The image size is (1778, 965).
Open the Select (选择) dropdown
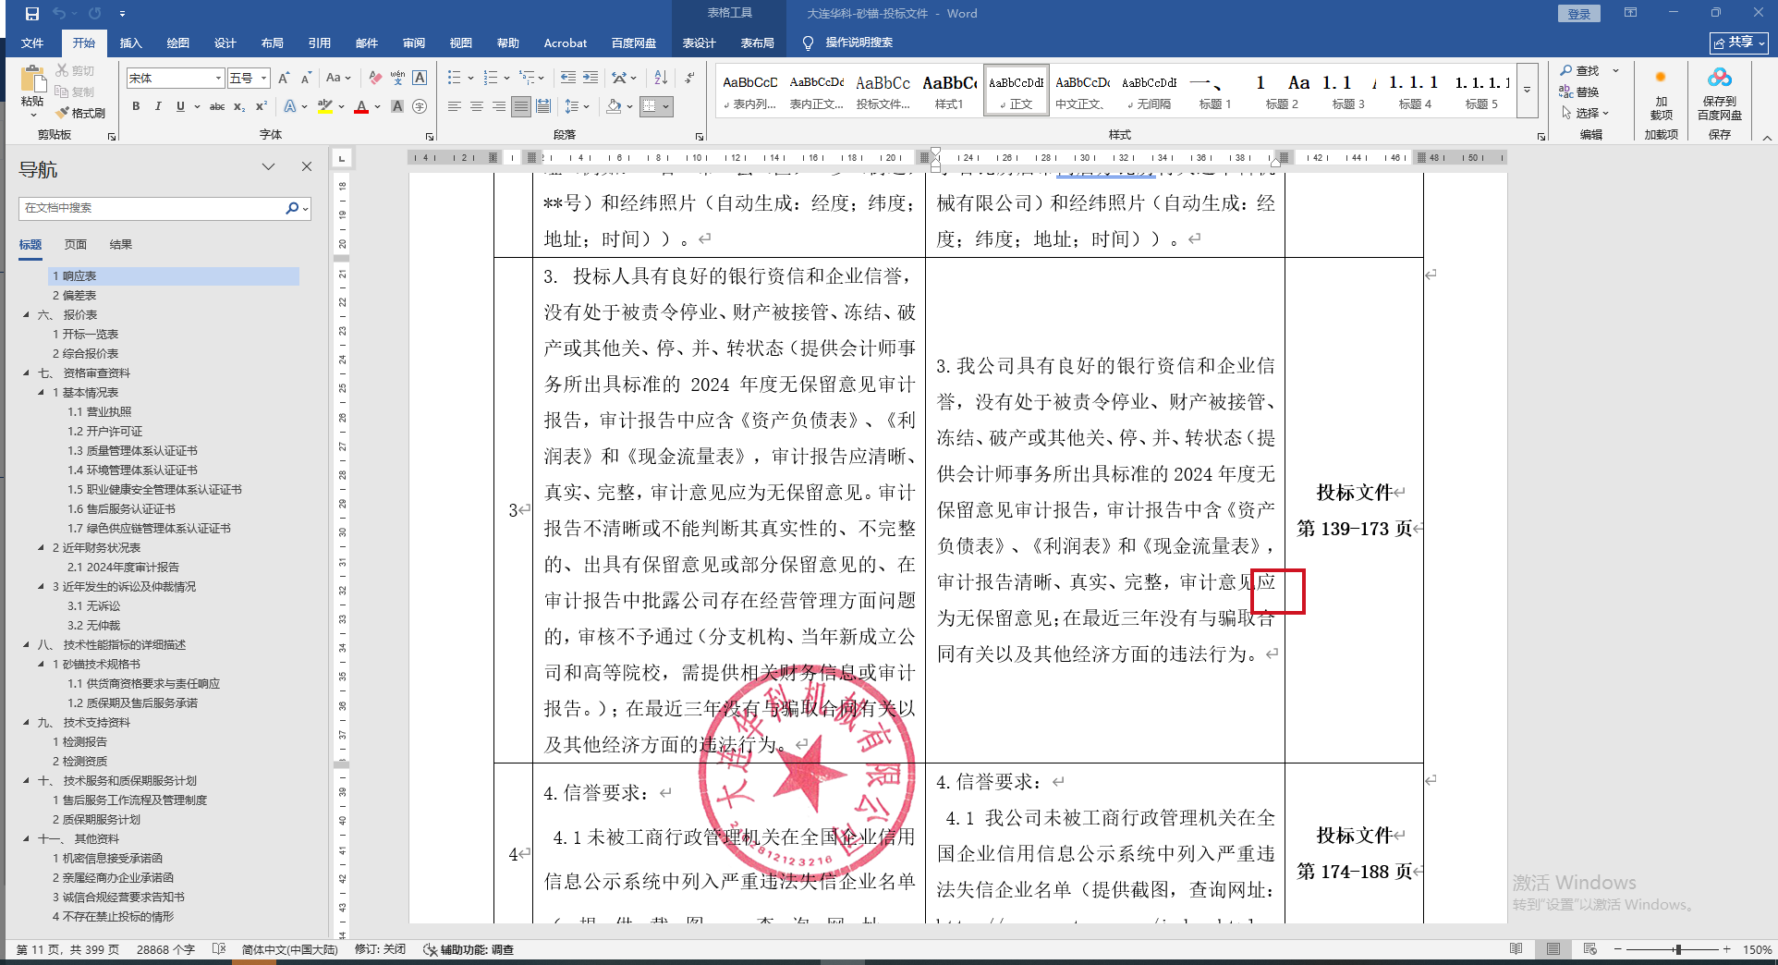1586,113
